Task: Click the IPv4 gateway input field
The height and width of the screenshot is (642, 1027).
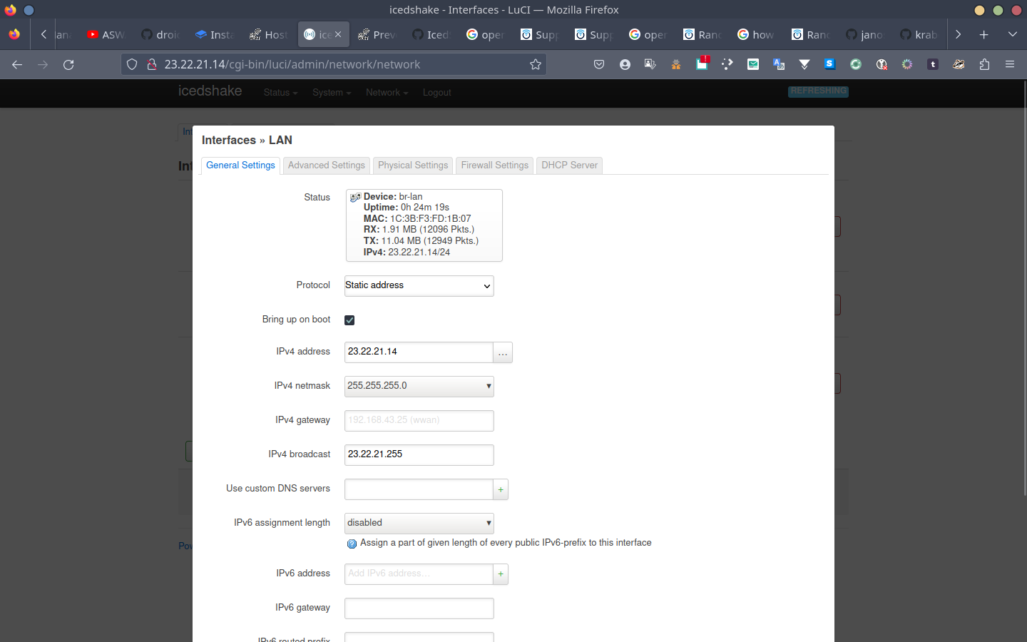Action: [419, 420]
